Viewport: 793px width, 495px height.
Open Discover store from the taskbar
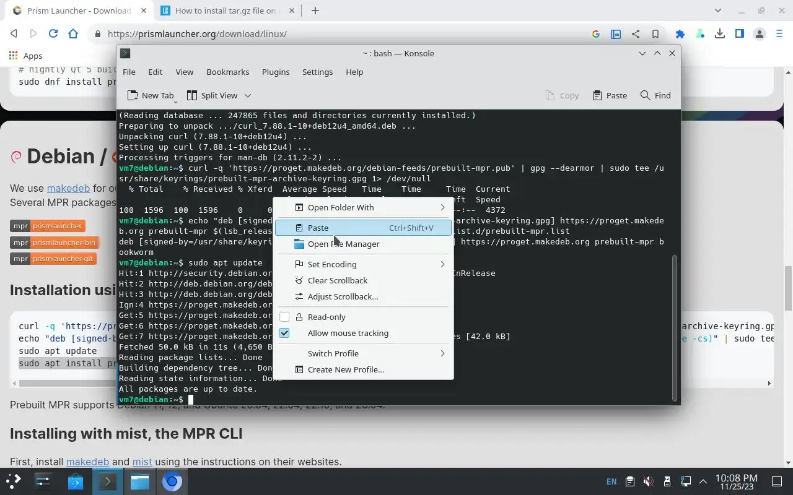pyautogui.click(x=76, y=481)
